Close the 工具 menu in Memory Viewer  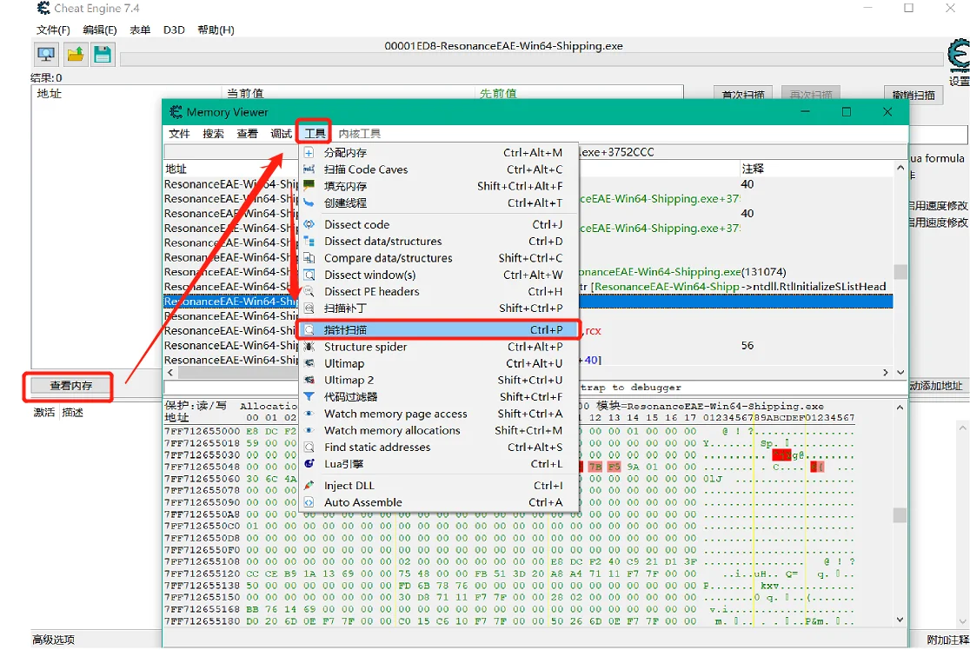[315, 134]
